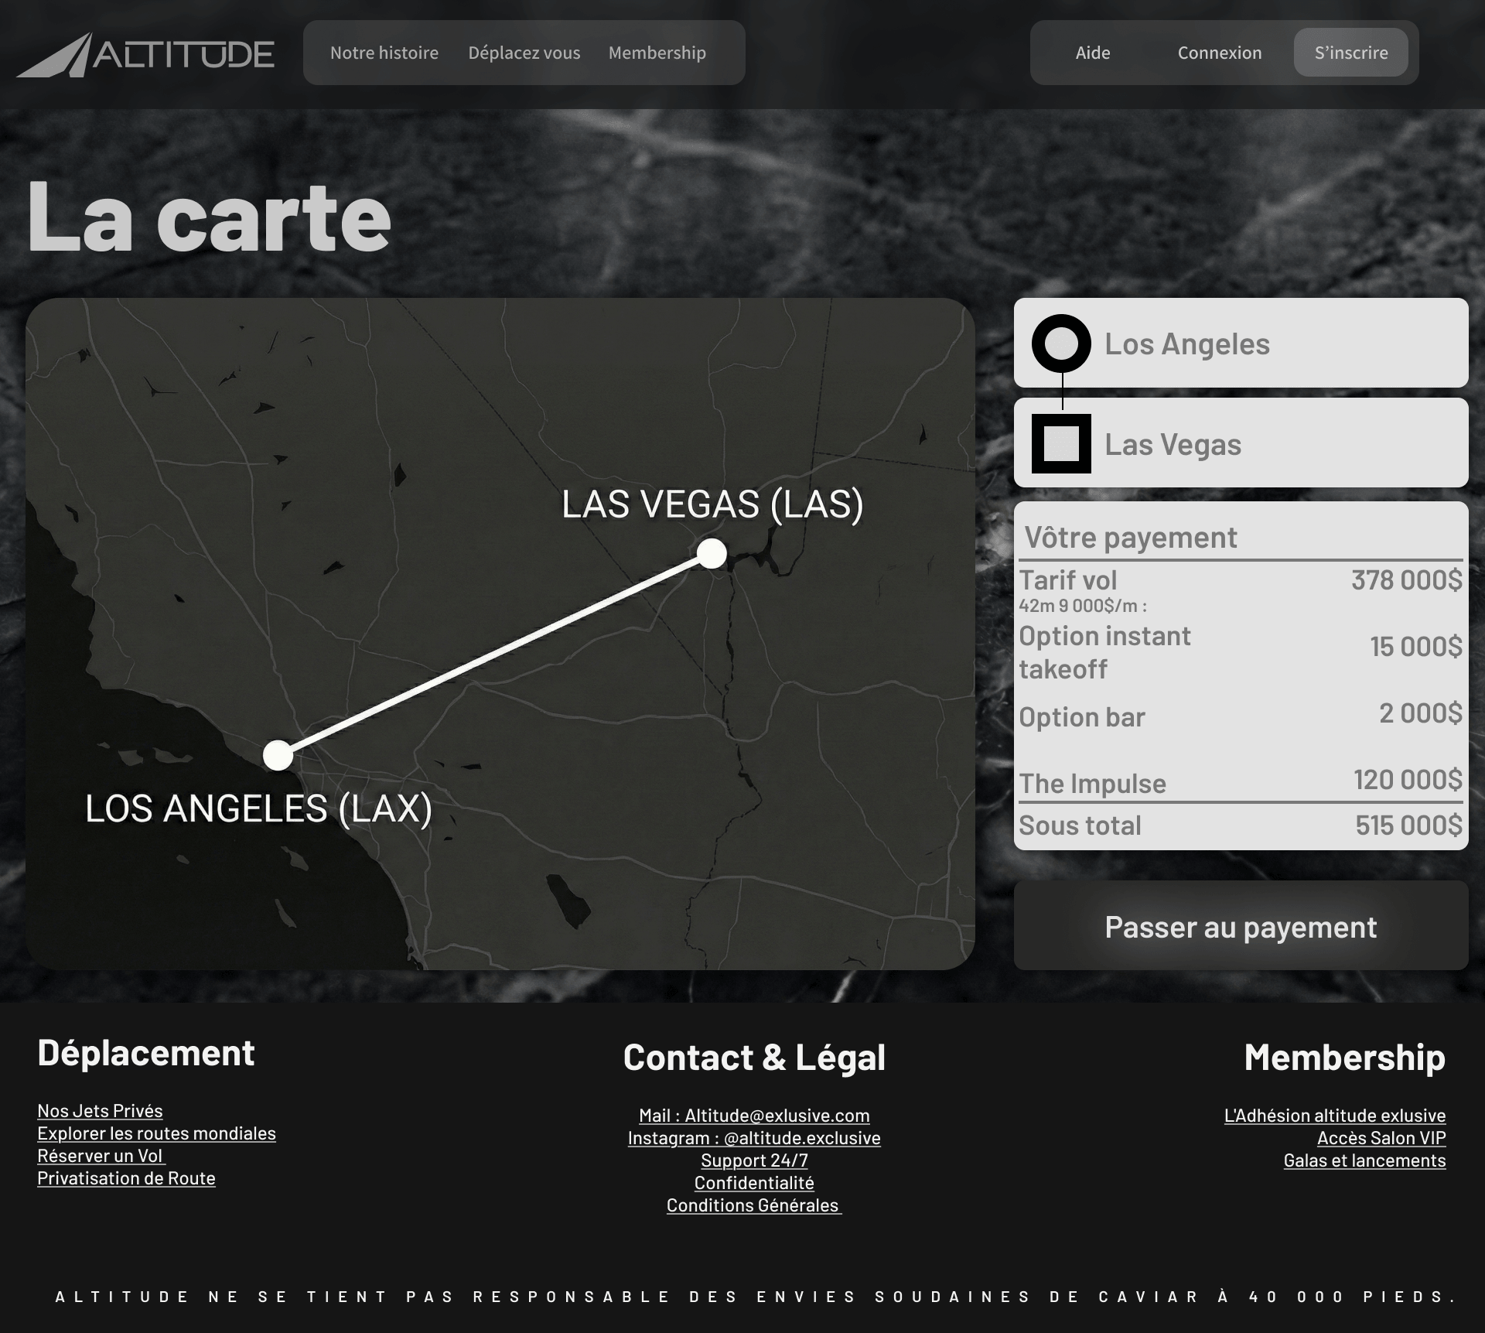The height and width of the screenshot is (1333, 1485).
Task: Open Confidentialité link
Action: click(754, 1183)
